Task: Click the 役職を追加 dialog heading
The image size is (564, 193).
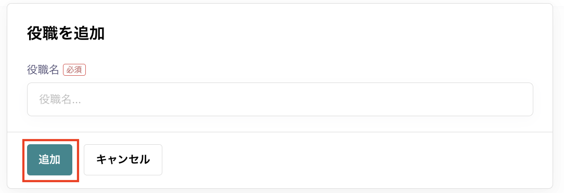Action: pos(66,34)
